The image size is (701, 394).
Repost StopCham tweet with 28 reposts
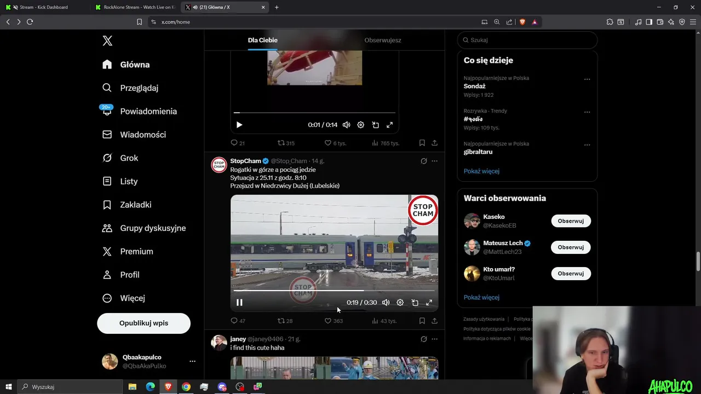pos(285,321)
